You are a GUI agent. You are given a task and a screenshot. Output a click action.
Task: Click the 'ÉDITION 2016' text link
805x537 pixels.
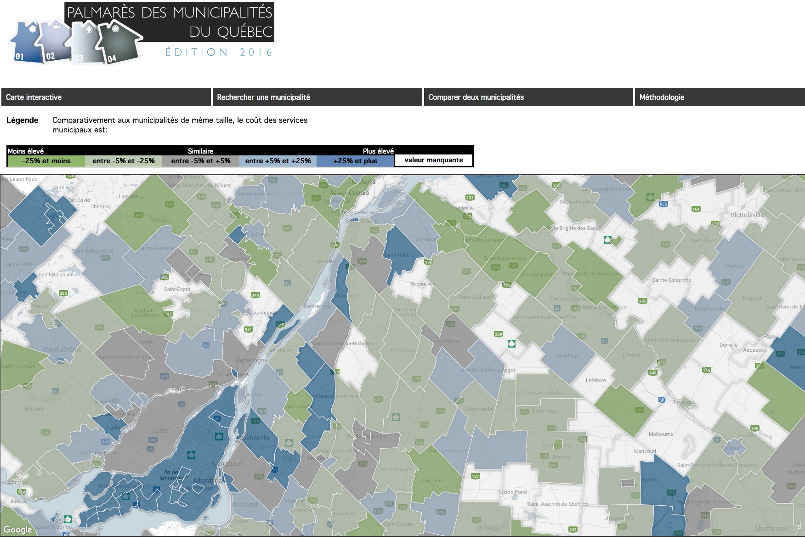(x=217, y=53)
